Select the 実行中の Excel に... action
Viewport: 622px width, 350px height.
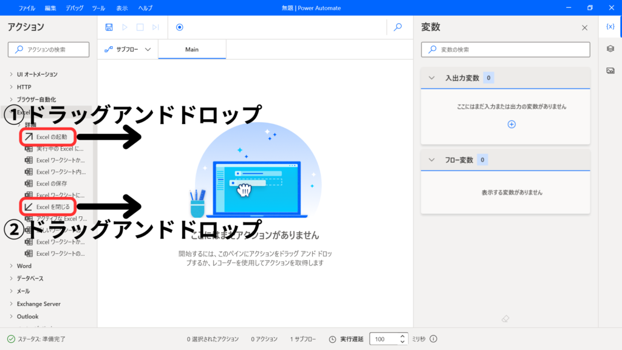click(54, 149)
